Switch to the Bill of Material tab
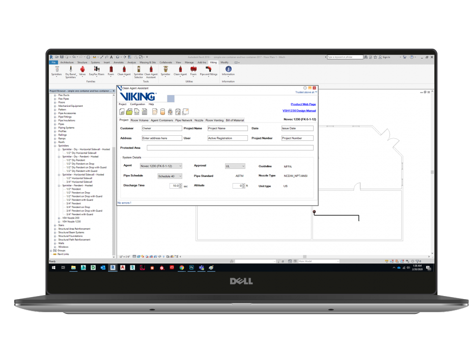Viewport: 475px width, 356px height. (x=235, y=120)
